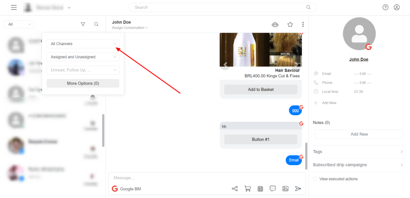Click the chat pane vertical scrollbar
The width and height of the screenshot is (410, 198).
tap(306, 156)
